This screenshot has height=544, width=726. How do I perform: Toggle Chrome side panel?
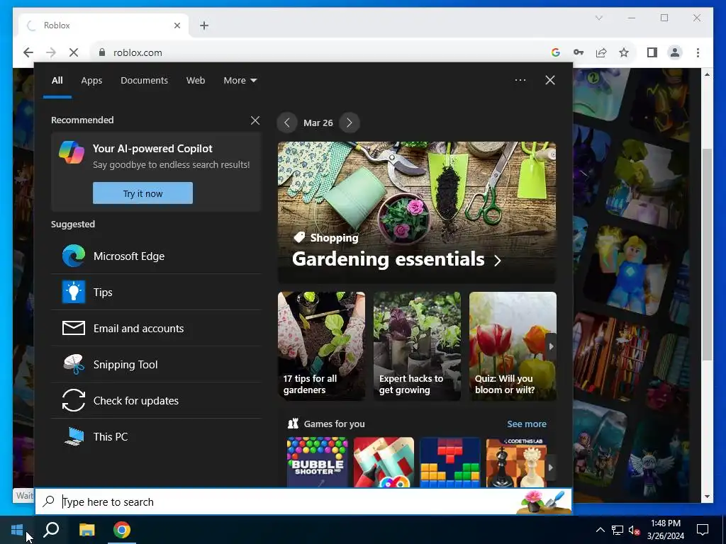(652, 52)
